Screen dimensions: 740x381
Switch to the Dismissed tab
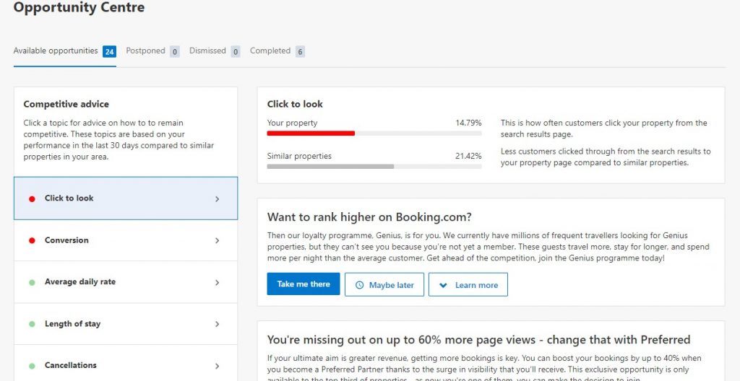pyautogui.click(x=215, y=51)
